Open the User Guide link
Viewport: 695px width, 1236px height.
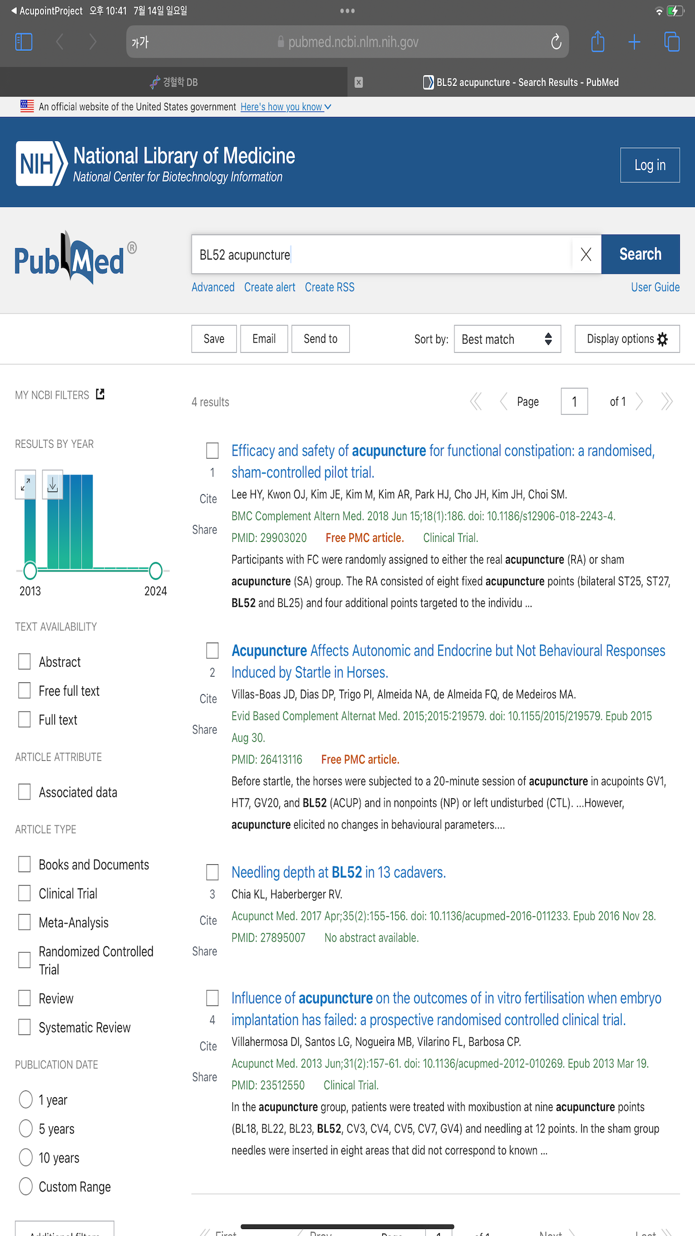[655, 287]
